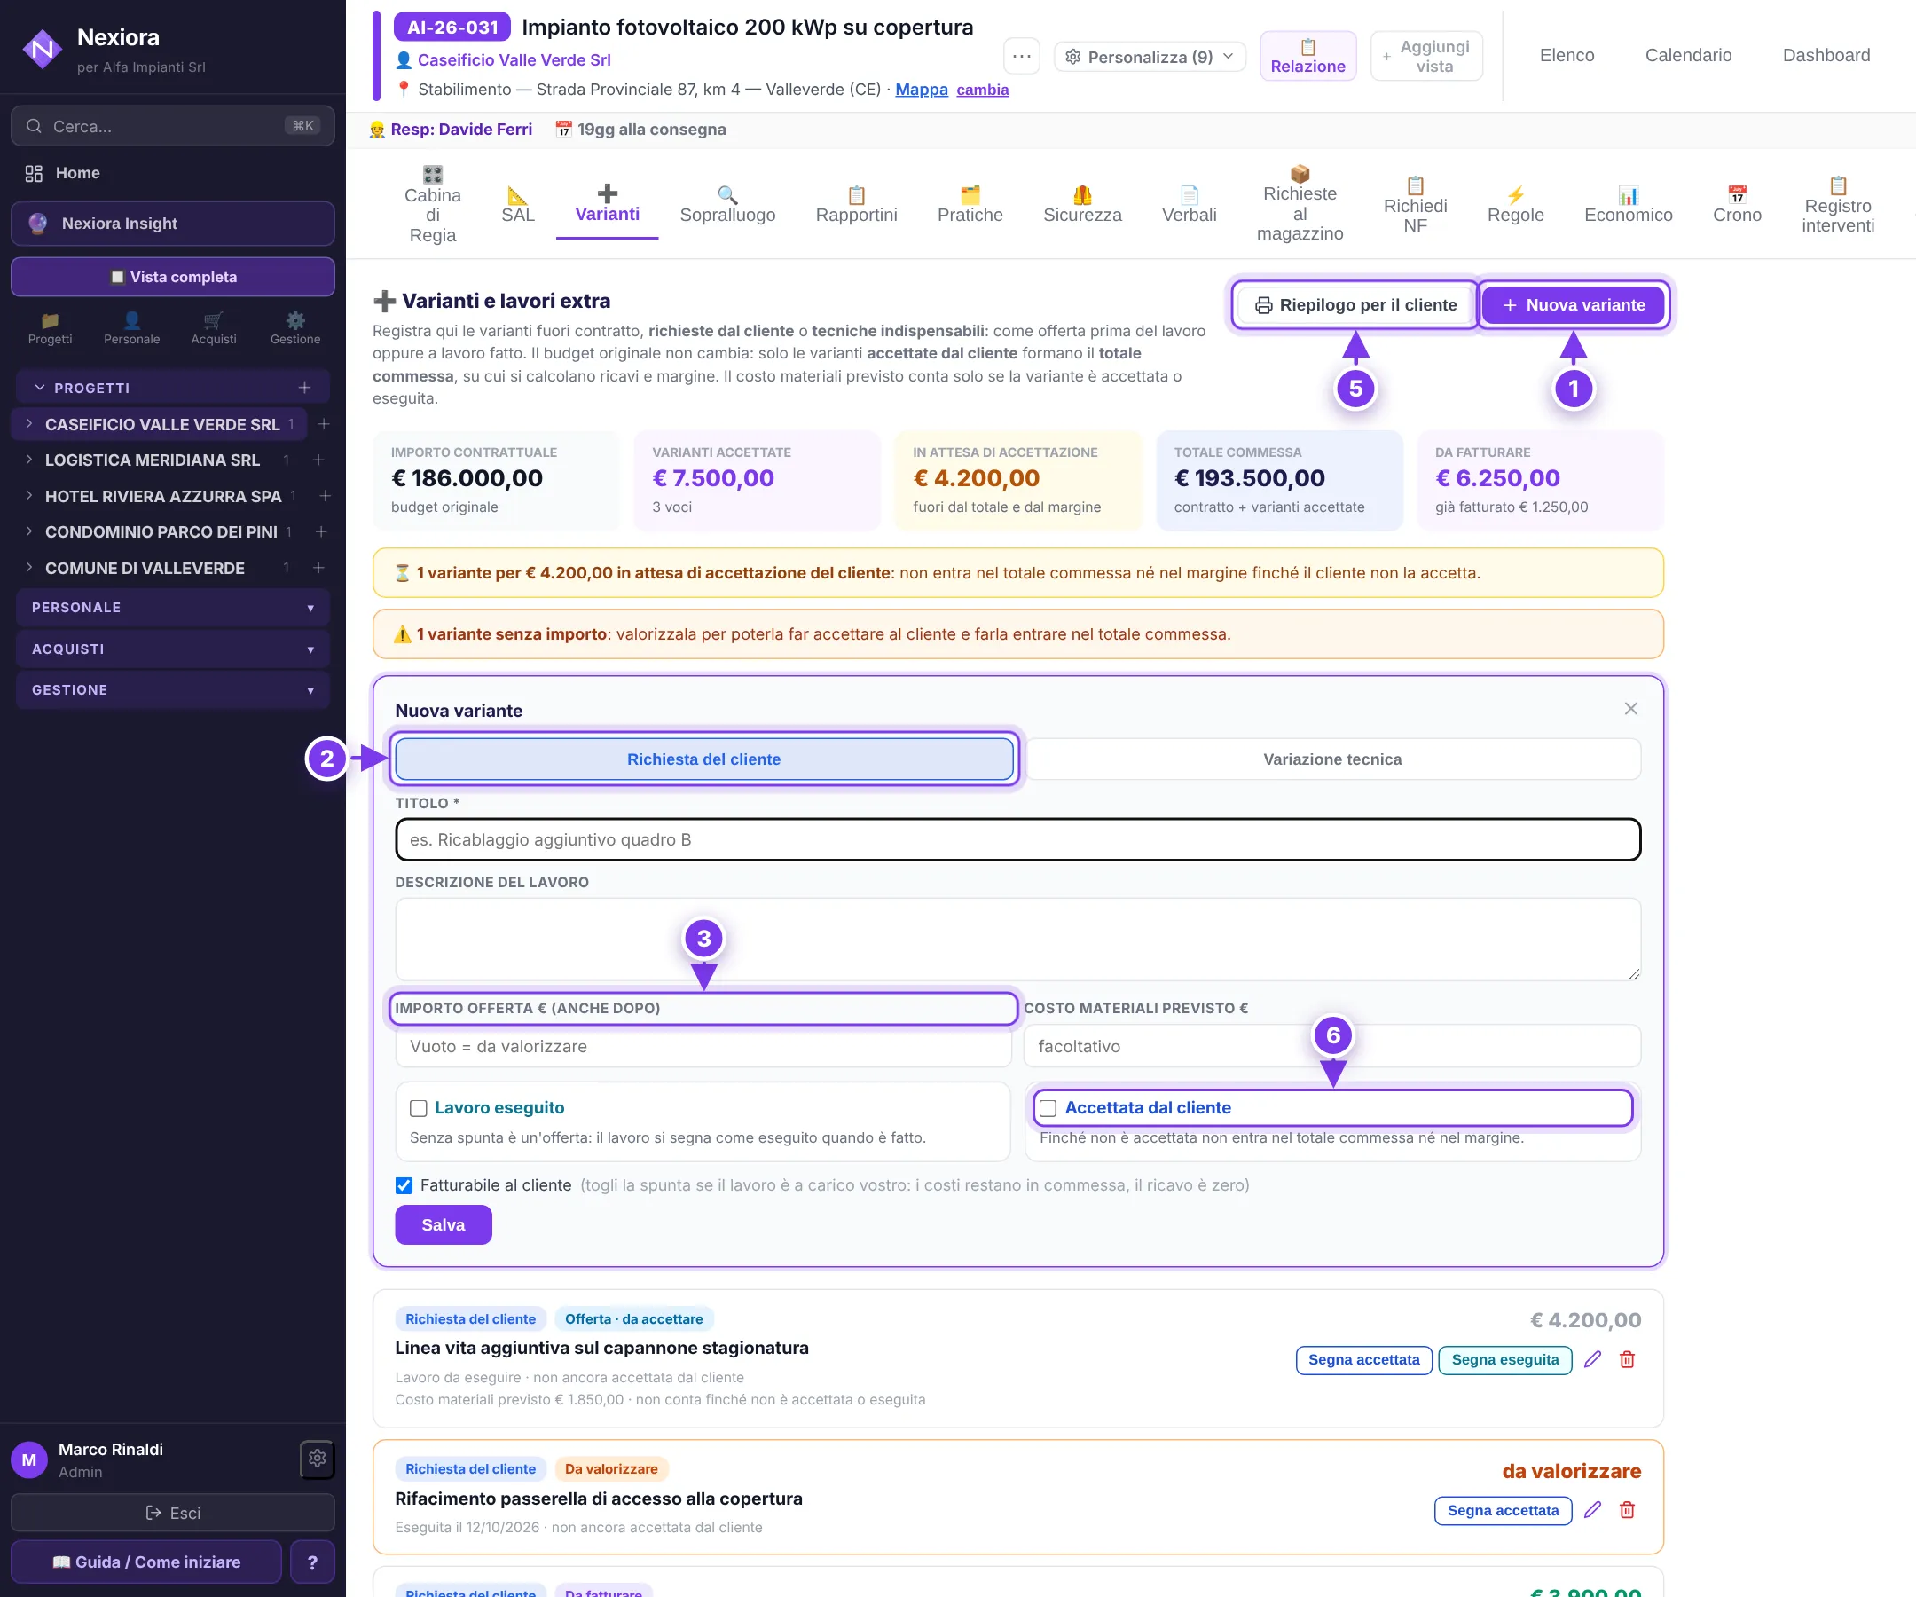
Task: Edit the Rifacimento passerella variant with pencil
Action: point(1593,1510)
